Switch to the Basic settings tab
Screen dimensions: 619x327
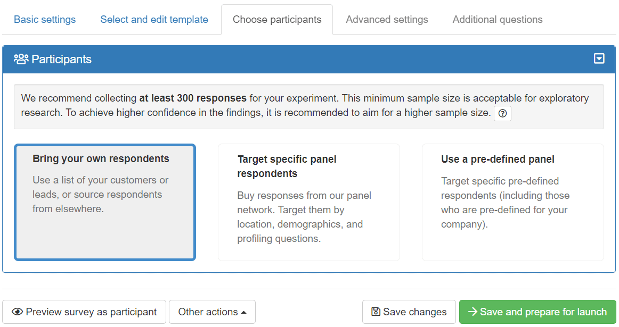(x=45, y=20)
